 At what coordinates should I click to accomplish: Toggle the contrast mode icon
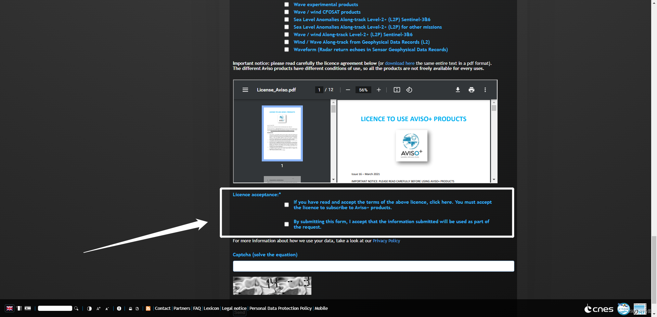coord(89,308)
